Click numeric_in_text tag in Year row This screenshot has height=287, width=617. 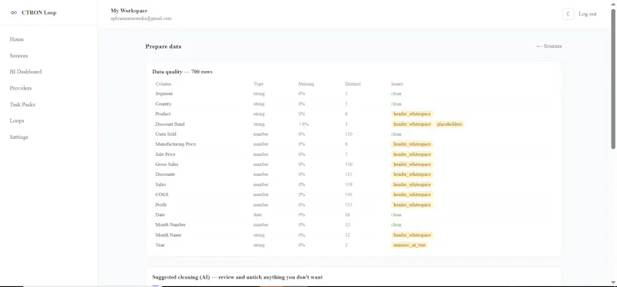pyautogui.click(x=410, y=245)
